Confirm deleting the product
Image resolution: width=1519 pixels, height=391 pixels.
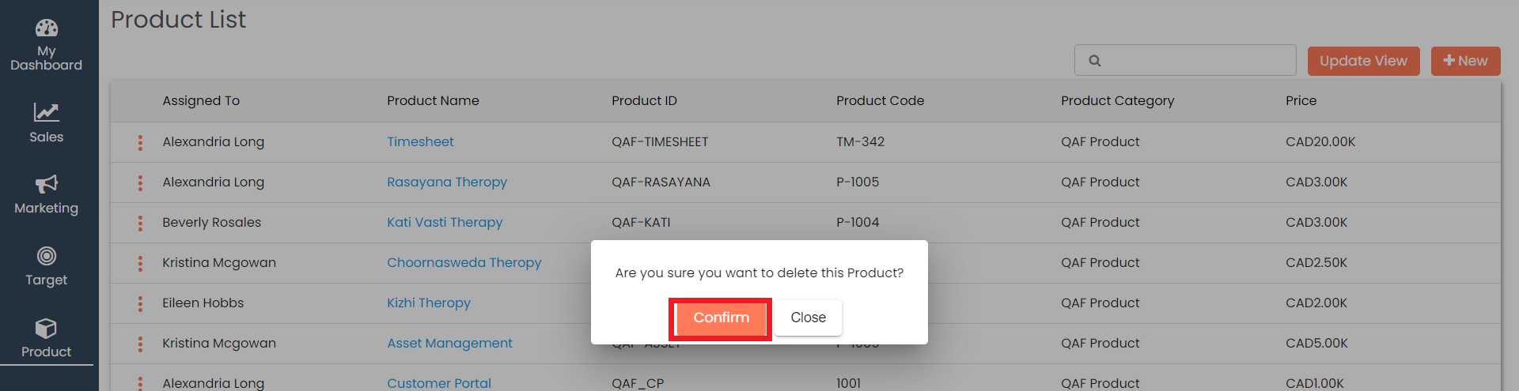pos(721,318)
